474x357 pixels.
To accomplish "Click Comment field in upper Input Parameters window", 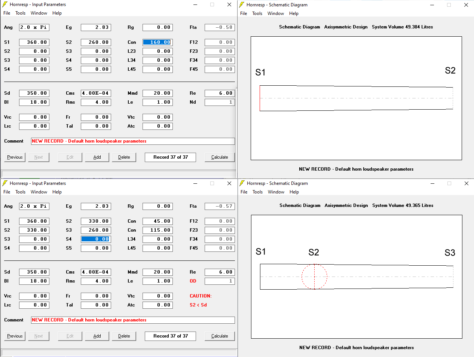I will click(x=133, y=141).
